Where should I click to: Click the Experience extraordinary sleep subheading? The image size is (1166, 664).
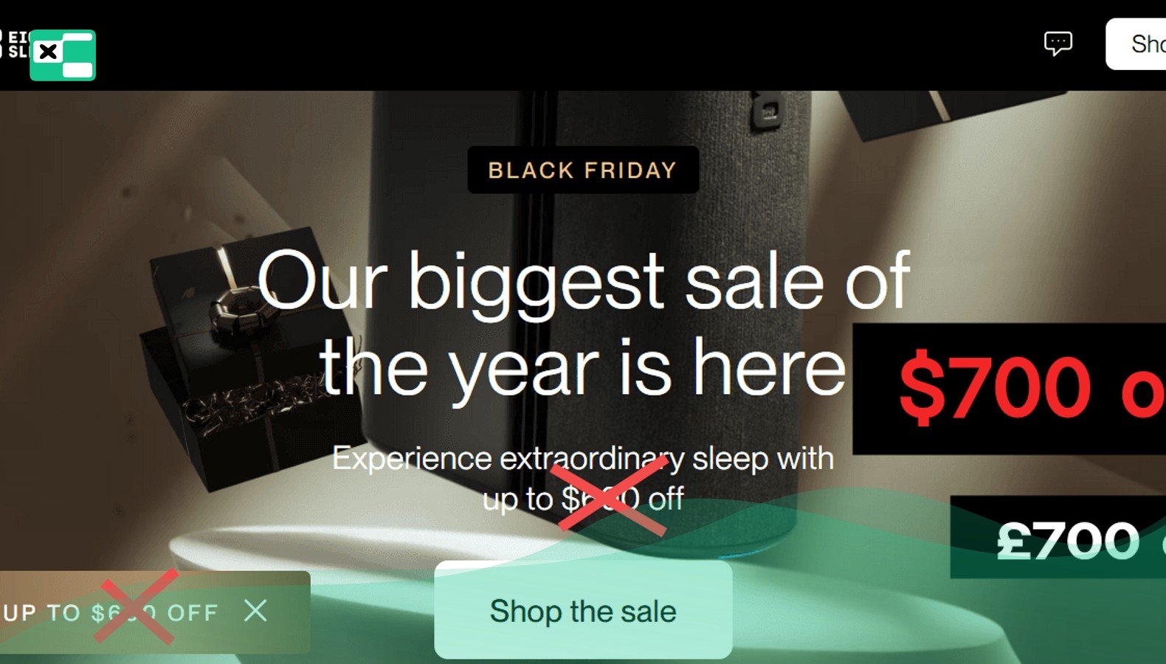coord(583,479)
